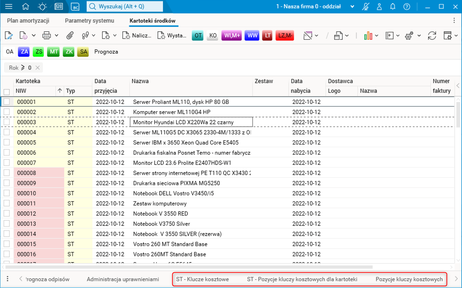Sort by the NIW column header
This screenshot has height=288, width=462.
coord(35,91)
